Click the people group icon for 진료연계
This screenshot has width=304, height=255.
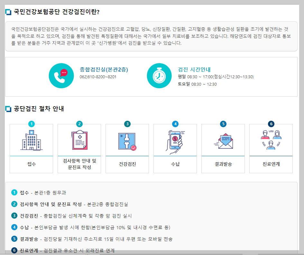pyautogui.click(x=271, y=140)
